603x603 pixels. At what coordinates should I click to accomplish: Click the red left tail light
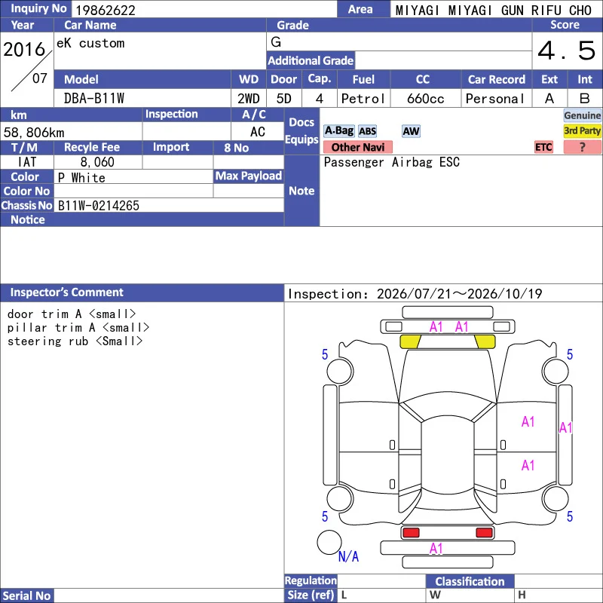coord(411,532)
